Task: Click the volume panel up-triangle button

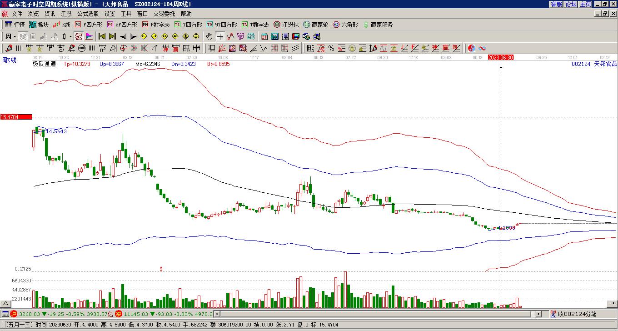Action: tap(5, 303)
